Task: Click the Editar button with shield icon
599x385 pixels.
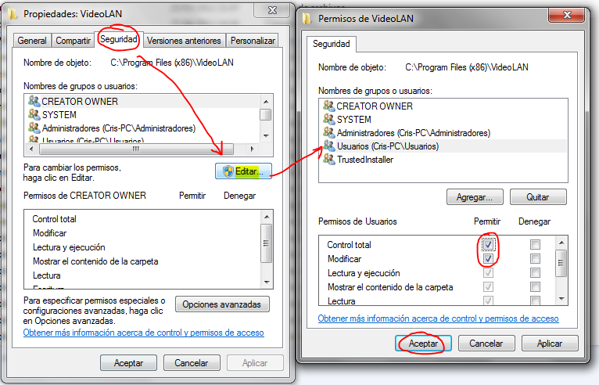Action: (243, 171)
